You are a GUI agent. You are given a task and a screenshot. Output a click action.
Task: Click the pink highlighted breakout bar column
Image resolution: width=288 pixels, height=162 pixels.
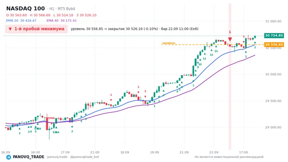click(x=230, y=76)
